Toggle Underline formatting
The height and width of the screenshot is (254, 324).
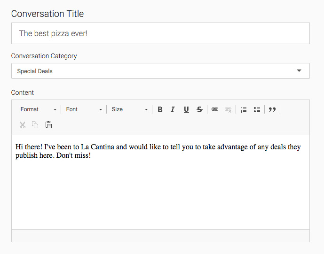tap(186, 109)
